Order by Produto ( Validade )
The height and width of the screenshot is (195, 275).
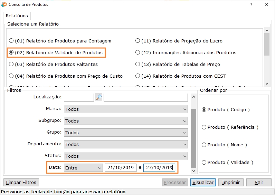coord(204,162)
